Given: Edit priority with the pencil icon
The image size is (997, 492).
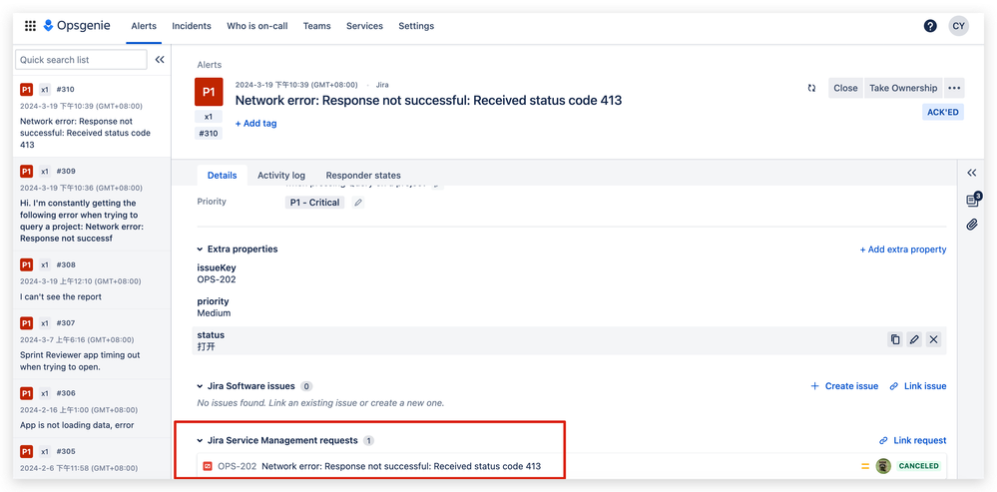Looking at the screenshot, I should [358, 203].
